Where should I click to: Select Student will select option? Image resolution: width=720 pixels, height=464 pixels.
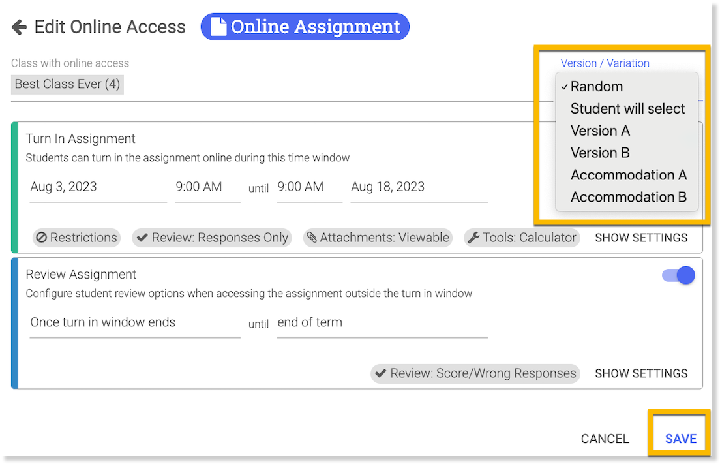pyautogui.click(x=627, y=109)
